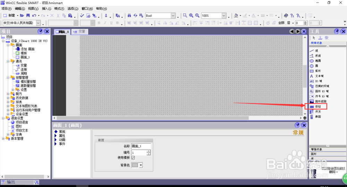The image size is (347, 187).
Task: Click the 名称 input field
Action: point(141,146)
